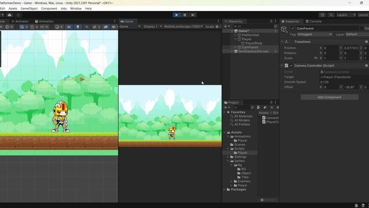Open Transform component help icon
The image size is (369, 208).
pyautogui.click(x=367, y=42)
